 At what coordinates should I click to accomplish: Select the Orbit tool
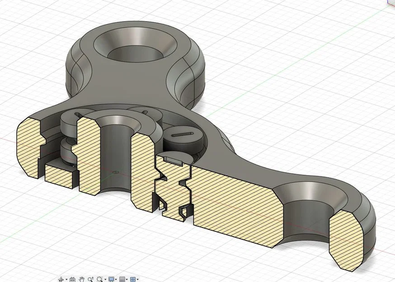click(x=61, y=279)
